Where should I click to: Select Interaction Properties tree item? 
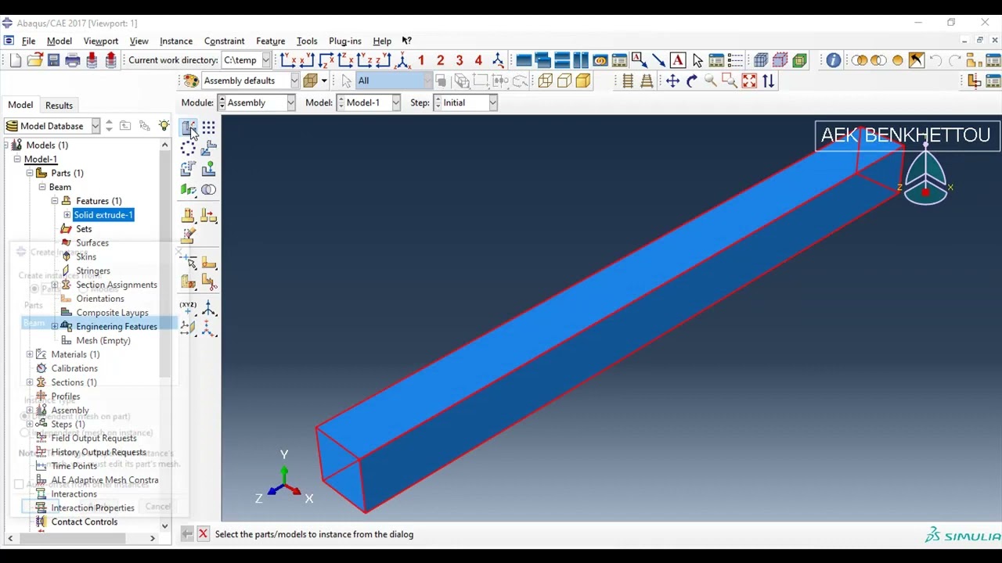[x=92, y=508]
